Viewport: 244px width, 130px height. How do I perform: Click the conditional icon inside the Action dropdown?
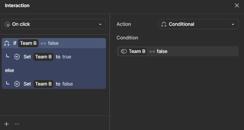(x=164, y=24)
